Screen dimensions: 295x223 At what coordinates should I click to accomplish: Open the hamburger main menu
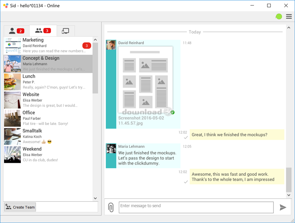(x=289, y=16)
